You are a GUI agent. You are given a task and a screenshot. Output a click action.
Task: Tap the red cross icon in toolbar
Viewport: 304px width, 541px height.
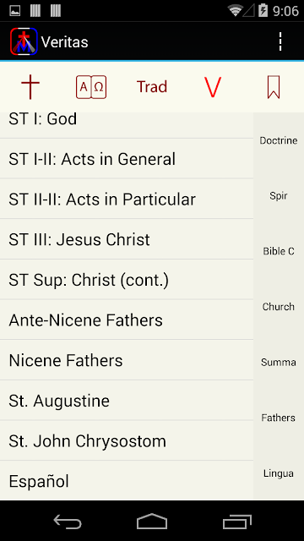click(30, 87)
